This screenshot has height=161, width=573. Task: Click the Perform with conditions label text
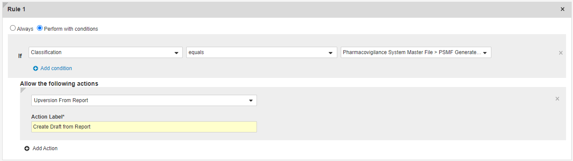71,29
